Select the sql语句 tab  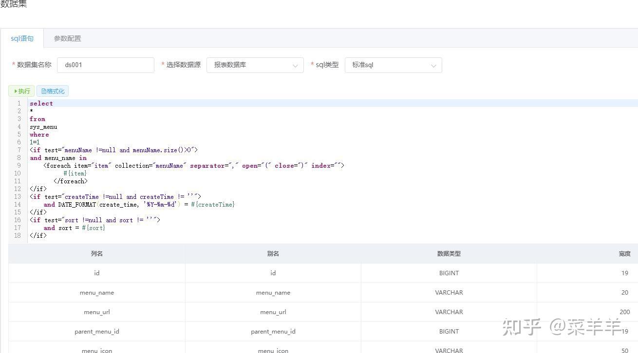tap(22, 38)
